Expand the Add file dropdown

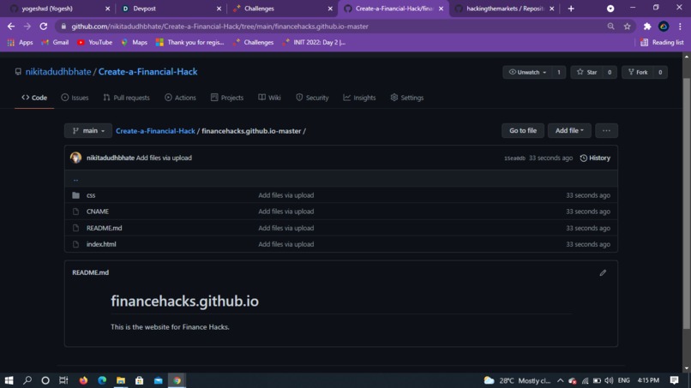tap(569, 130)
